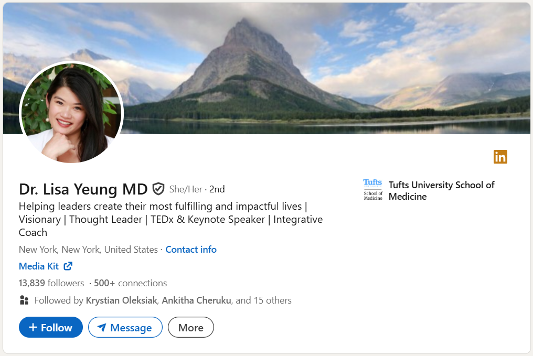
Task: Open the More actions menu
Action: [190, 328]
